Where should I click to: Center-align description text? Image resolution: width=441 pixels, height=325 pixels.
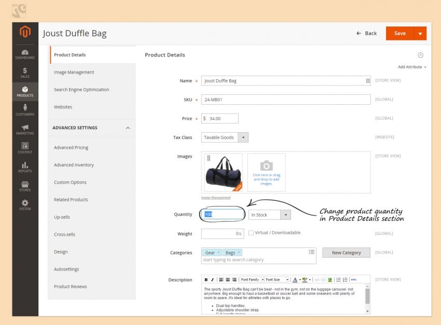(228, 280)
